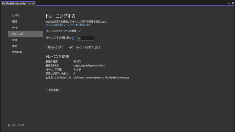Close the MLModel1.mbconfig tab
Image resolution: width=235 pixels, height=132 pixels.
(34, 3)
